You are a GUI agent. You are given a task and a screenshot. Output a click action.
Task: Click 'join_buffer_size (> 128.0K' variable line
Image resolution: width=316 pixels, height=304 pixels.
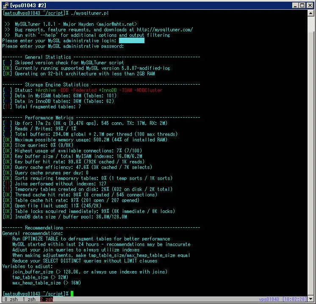[90, 272]
